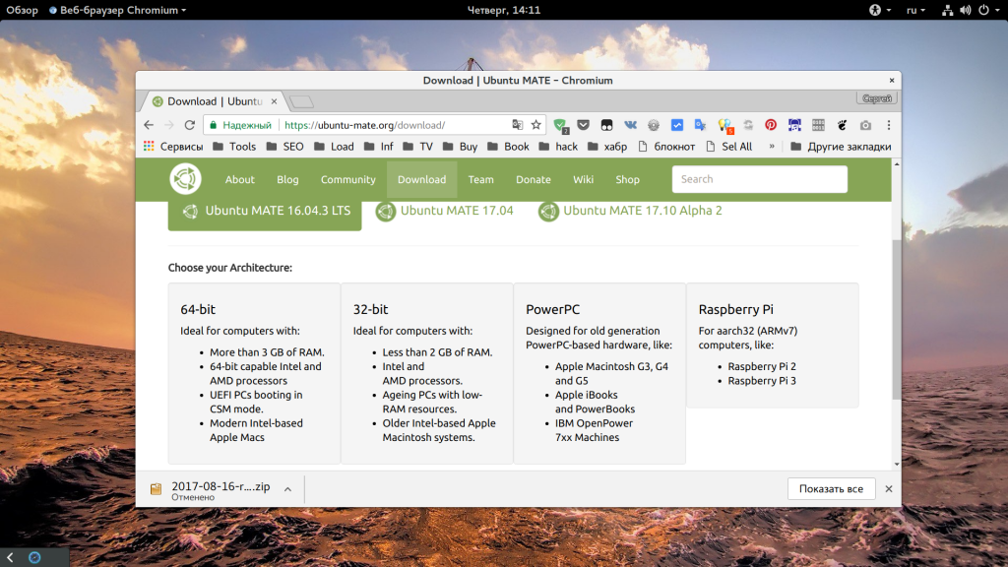Open the SEO bookmark folder
The width and height of the screenshot is (1008, 567).
[x=284, y=147]
